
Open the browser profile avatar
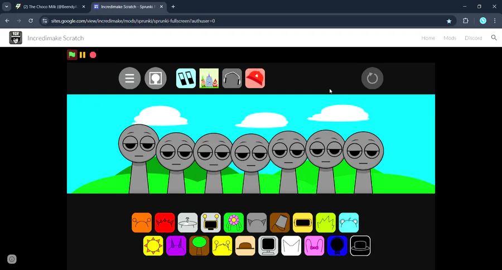483,21
